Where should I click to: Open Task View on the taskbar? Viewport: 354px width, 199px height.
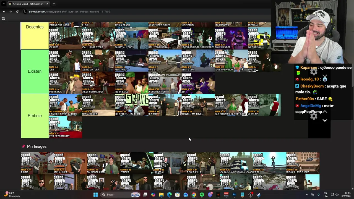tap(145, 195)
